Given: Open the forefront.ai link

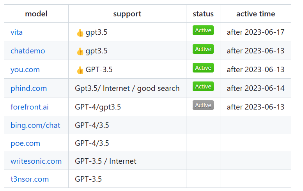Looking at the screenshot, I should 30,107.
